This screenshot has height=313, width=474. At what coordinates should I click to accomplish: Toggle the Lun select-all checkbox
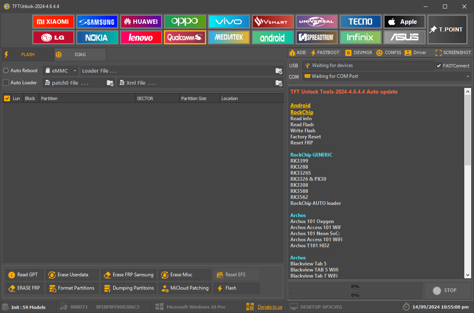[7, 98]
